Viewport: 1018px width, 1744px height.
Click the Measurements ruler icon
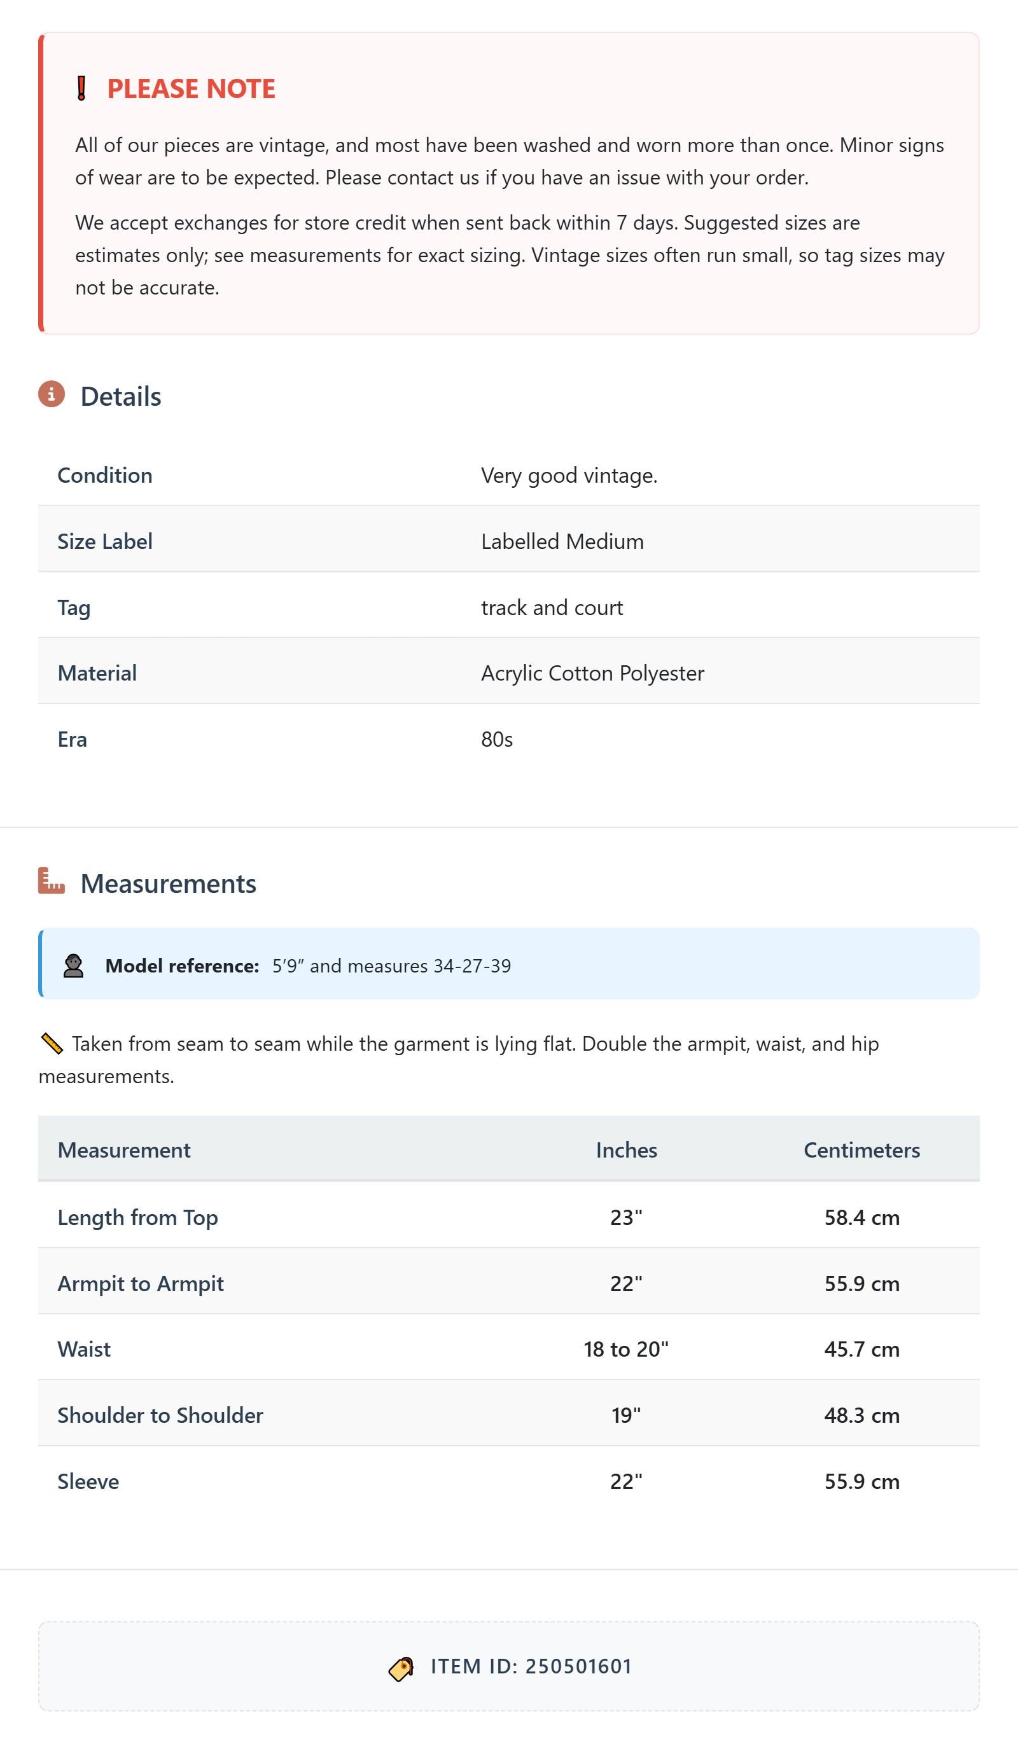[52, 881]
